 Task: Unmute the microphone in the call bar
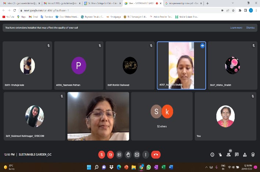(x=102, y=154)
